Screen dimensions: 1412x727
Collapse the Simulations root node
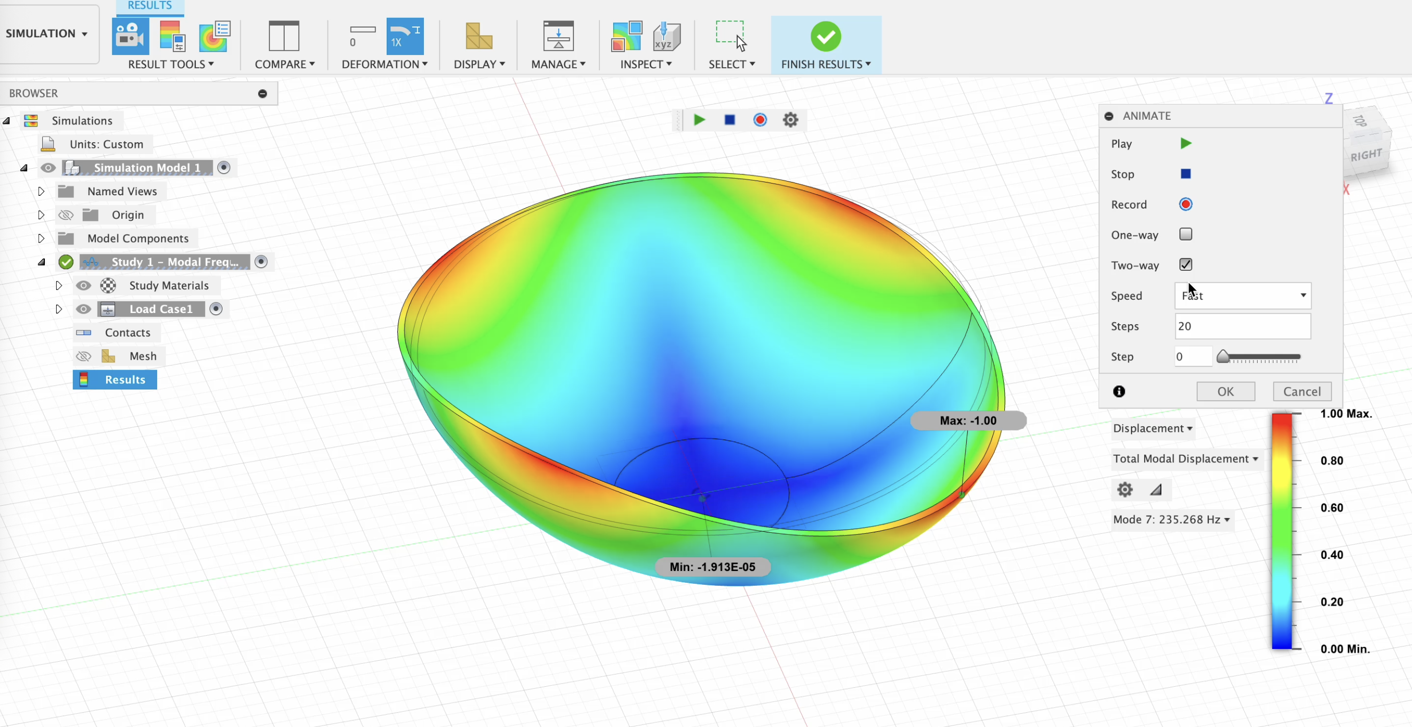click(7, 120)
